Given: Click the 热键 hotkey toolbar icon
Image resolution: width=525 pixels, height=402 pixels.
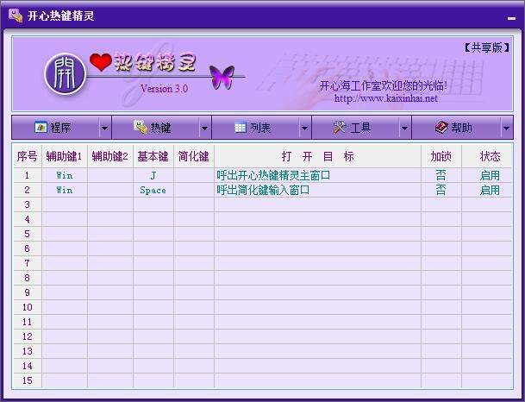Looking at the screenshot, I should 141,128.
